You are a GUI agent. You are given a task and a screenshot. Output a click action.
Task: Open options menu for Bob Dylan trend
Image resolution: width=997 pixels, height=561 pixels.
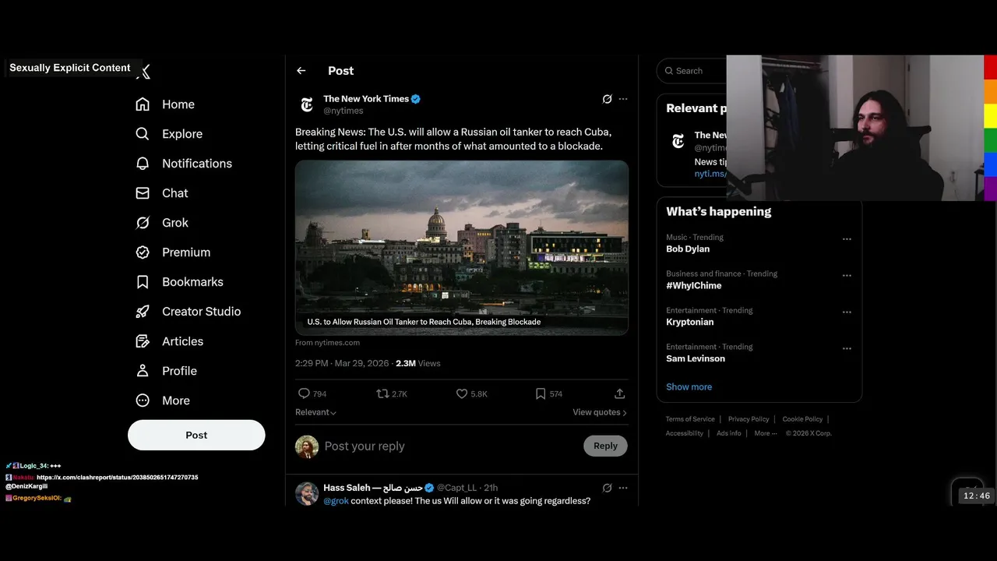[x=847, y=239]
